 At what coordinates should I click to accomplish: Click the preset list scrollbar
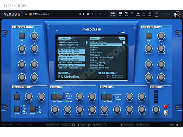124,43
